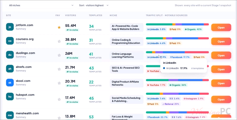Click the Referral 25% chip for hubspot.com
237x120 pixels.
[171, 104]
